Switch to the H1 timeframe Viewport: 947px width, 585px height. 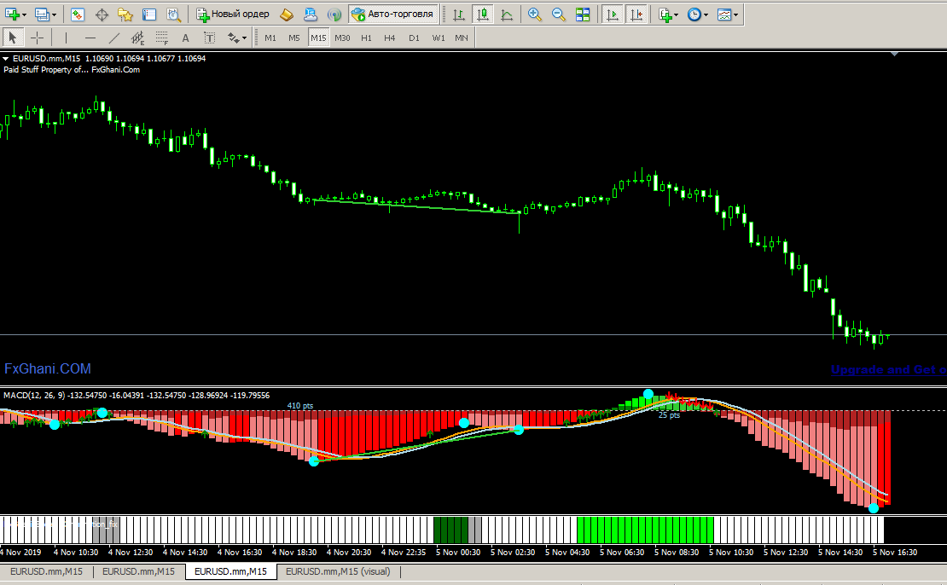(x=366, y=38)
